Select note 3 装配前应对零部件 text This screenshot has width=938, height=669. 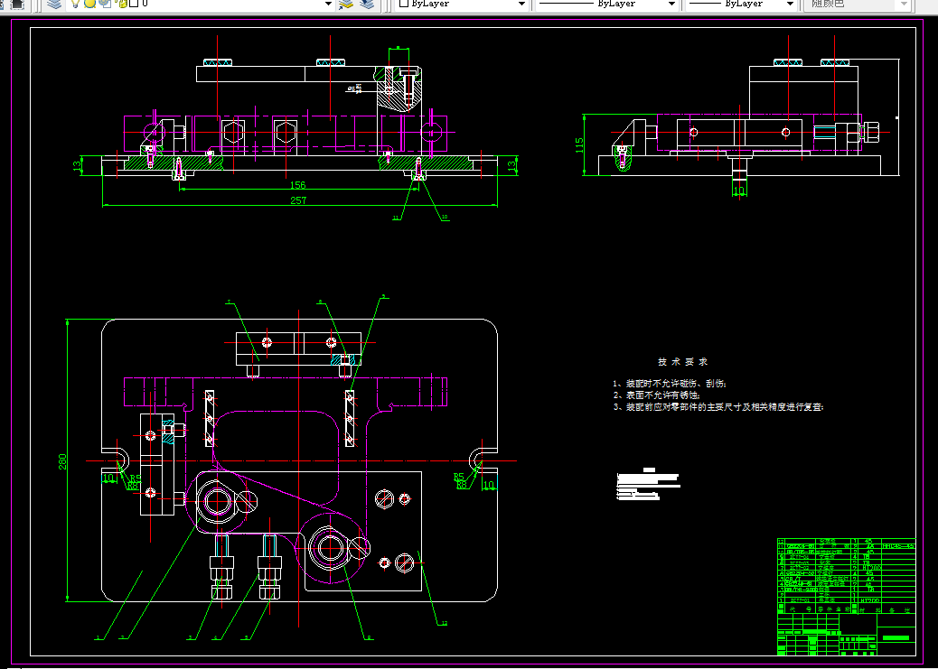click(x=718, y=407)
